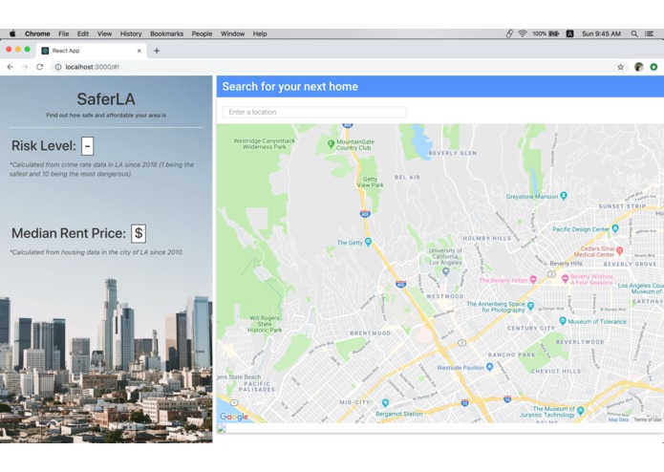
Task: Click Pacific Design Center marker
Action: [615, 228]
